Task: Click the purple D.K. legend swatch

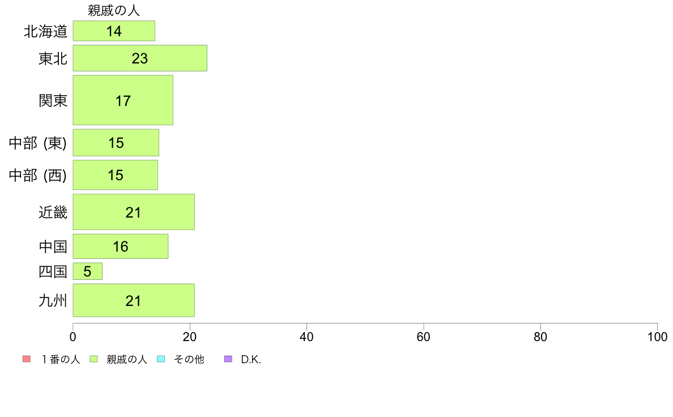Action: [x=228, y=359]
